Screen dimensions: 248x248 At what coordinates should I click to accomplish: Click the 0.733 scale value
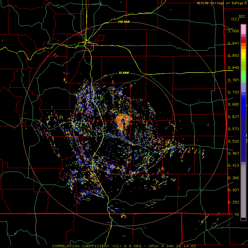point(233,92)
